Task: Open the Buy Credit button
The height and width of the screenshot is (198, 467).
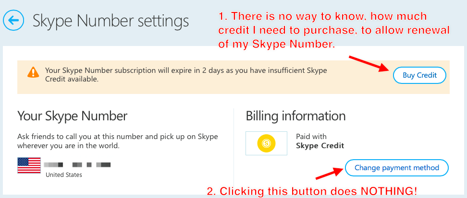Action: [x=419, y=75]
